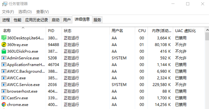Open the 文件(F) menu

(8, 12)
